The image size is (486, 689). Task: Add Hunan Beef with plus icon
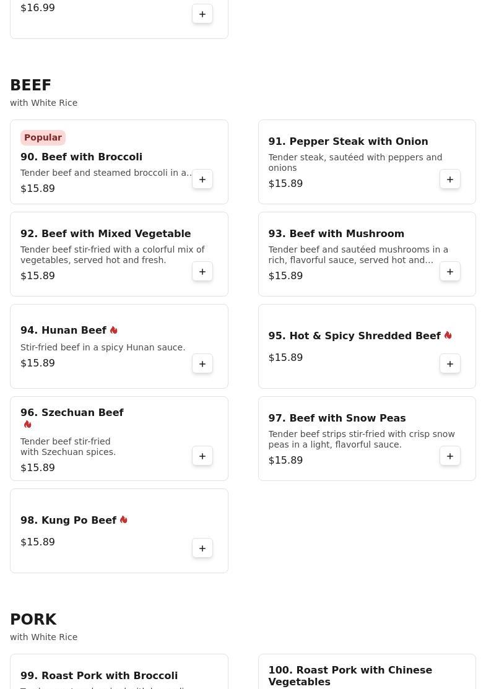(x=202, y=364)
